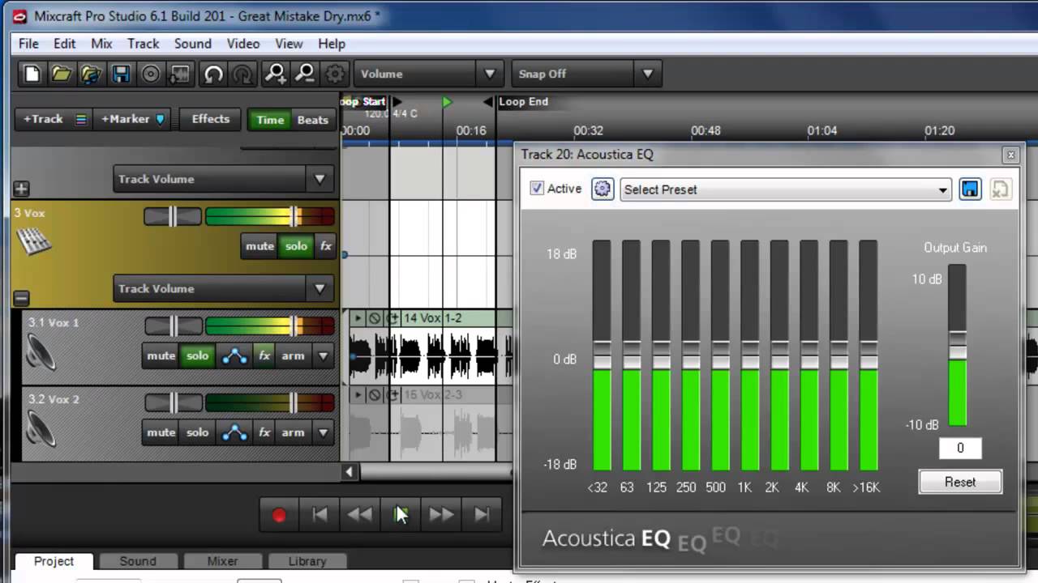Click the add sound file folder icon
Image resolution: width=1038 pixels, height=583 pixels.
(x=91, y=74)
